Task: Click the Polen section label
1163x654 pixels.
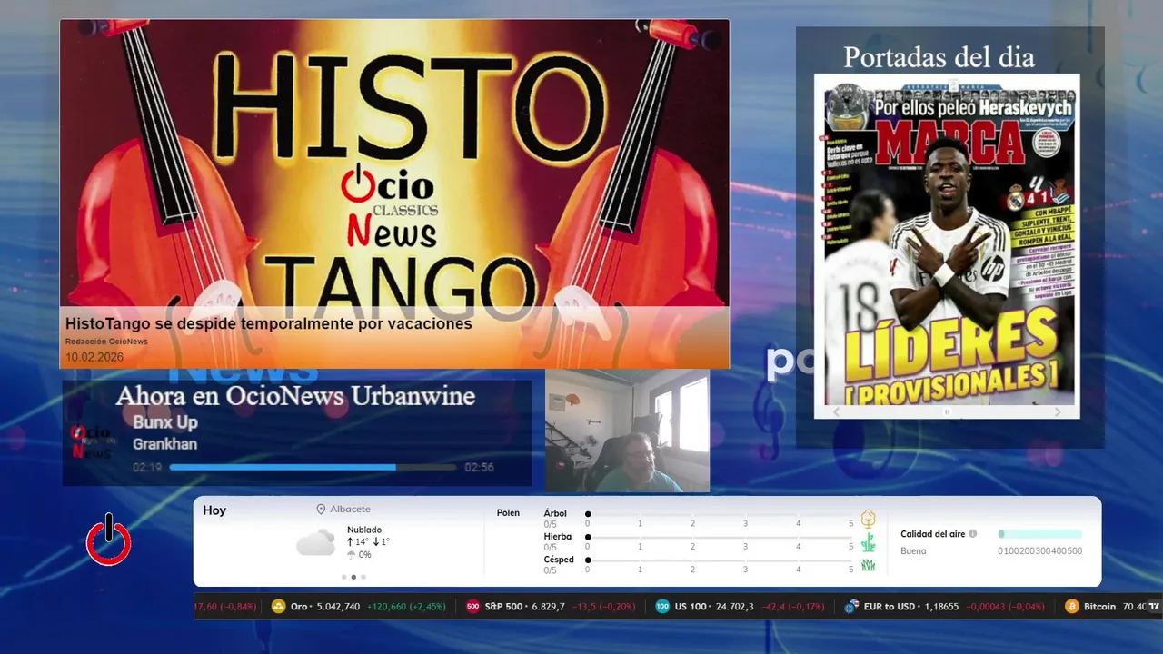Action: [x=508, y=513]
